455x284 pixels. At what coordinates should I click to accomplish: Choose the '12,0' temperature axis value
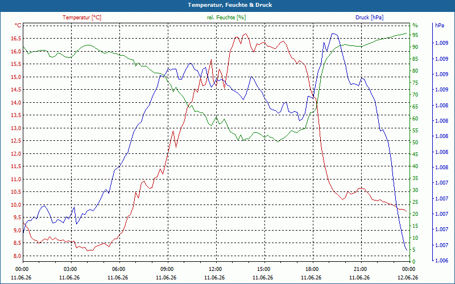tap(16, 153)
